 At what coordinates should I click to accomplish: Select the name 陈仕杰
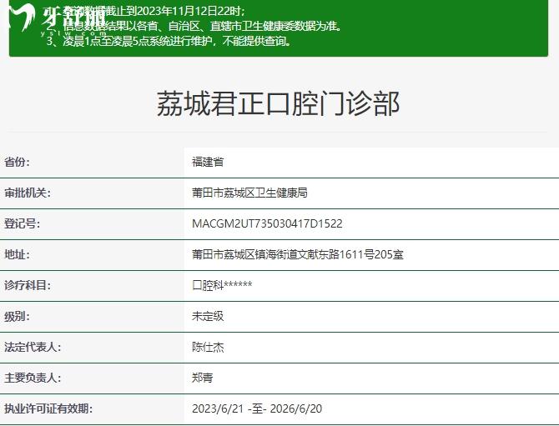208,347
